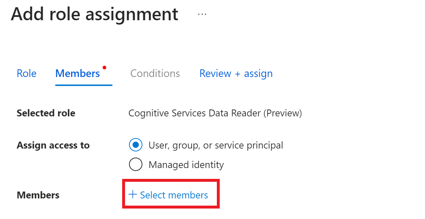
Task: Click the bold 'Members' field label
Action: 38,195
